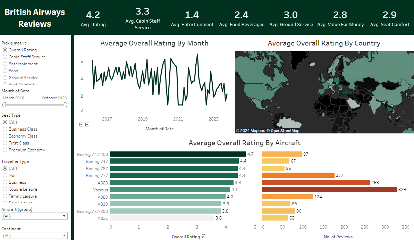The height and width of the screenshot is (240, 414).
Task: Expand the Continent dropdown filter
Action: [x=34, y=235]
